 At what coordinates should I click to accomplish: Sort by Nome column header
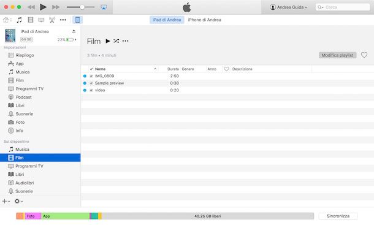100,69
